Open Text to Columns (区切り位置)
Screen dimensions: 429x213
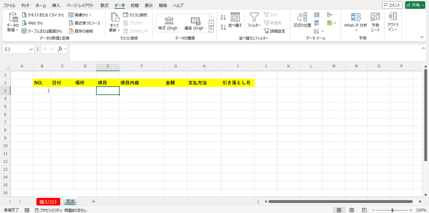(302, 19)
